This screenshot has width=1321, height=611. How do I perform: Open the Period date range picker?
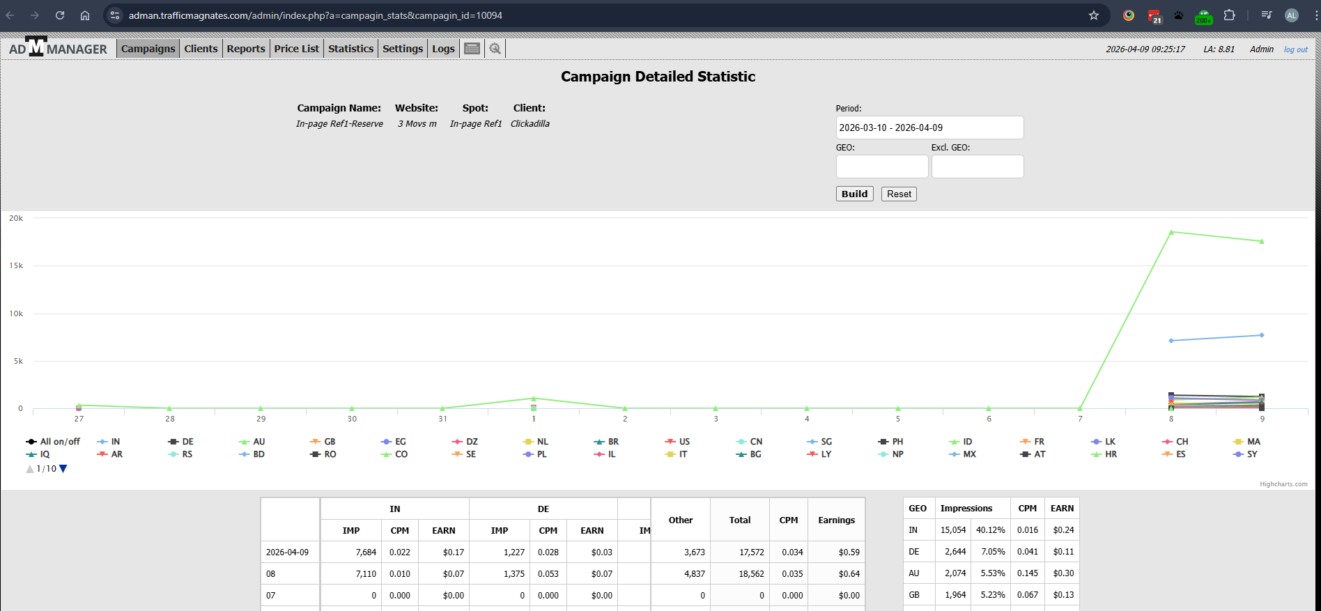[929, 127]
